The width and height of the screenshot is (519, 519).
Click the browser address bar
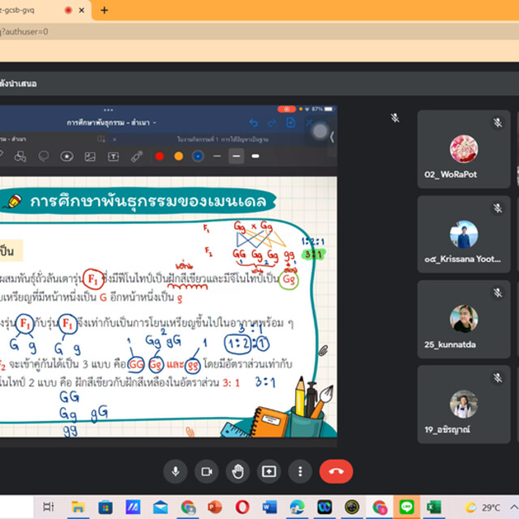(x=243, y=32)
